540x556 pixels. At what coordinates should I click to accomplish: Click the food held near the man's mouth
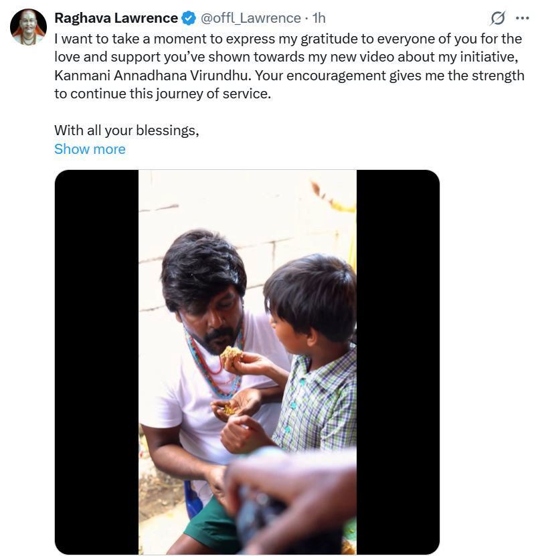point(232,353)
